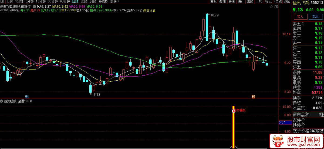
Task: Click the 叠加 overlay button
Action: (x=222, y=1)
